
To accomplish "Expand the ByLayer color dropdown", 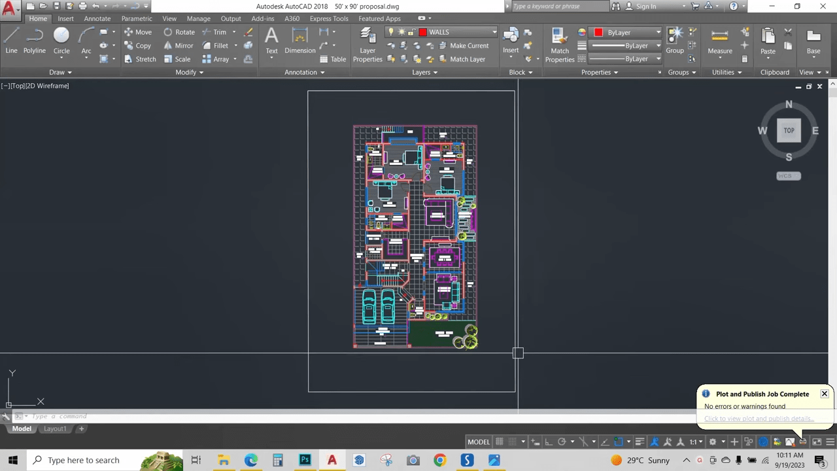I will [x=658, y=32].
